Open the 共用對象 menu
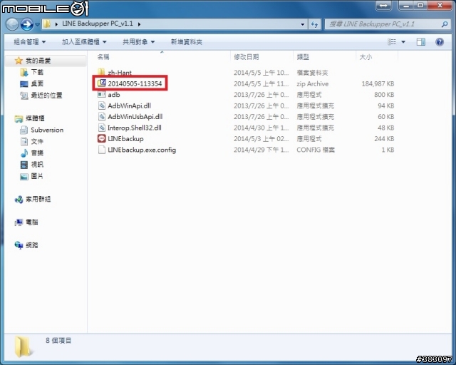Image resolution: width=456 pixels, height=365 pixels. coord(138,42)
